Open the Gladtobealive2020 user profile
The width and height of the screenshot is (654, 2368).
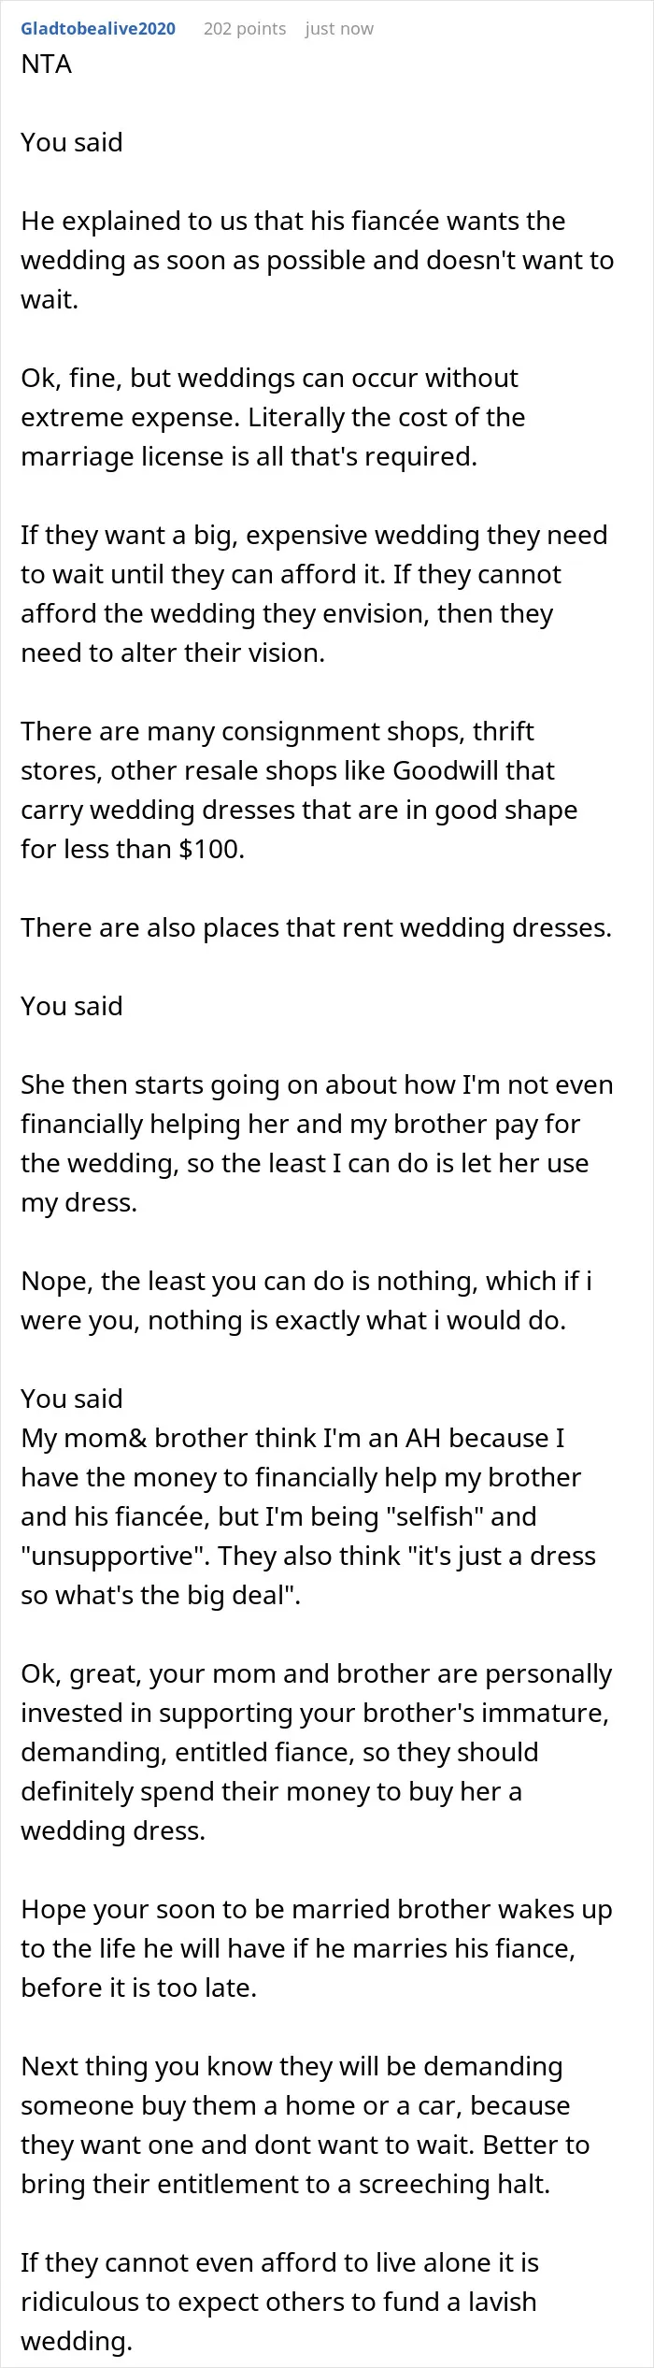pos(98,29)
